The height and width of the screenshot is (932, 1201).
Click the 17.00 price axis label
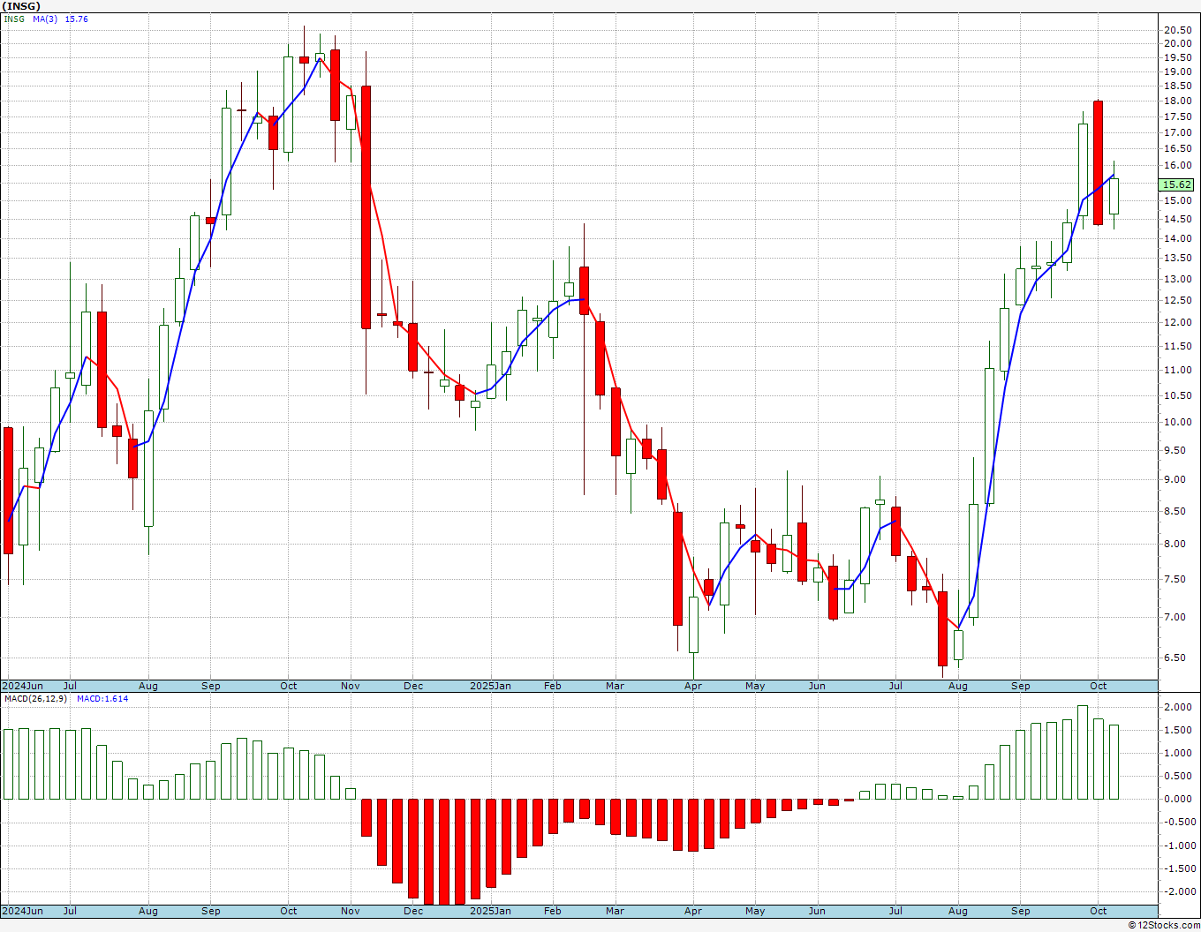coord(1177,132)
